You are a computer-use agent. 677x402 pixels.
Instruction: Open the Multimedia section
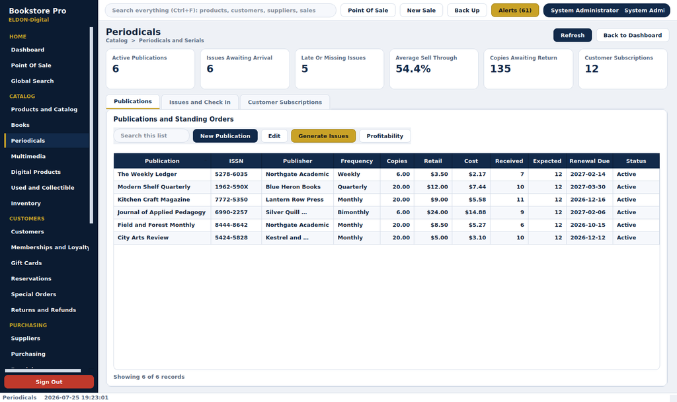pos(47,156)
